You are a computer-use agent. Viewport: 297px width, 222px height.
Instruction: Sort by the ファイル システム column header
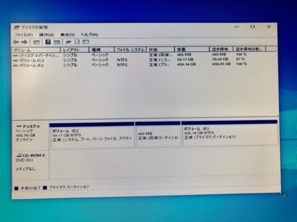coord(131,50)
